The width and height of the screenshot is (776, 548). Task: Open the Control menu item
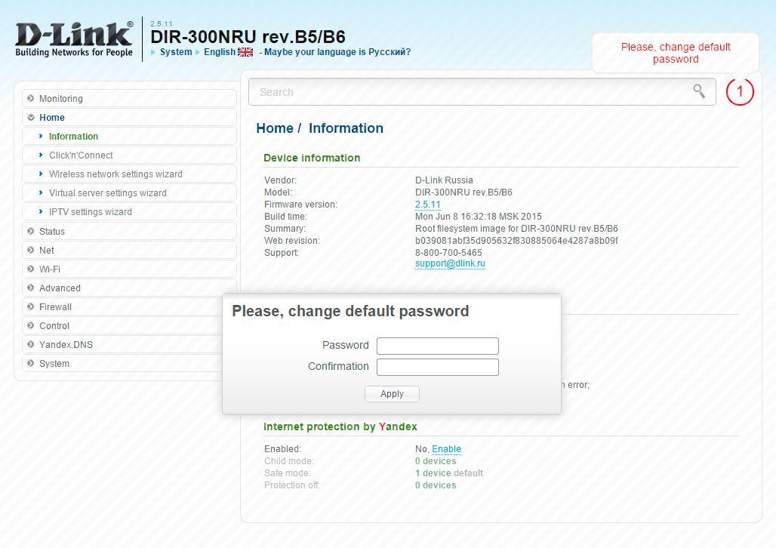tap(123, 325)
